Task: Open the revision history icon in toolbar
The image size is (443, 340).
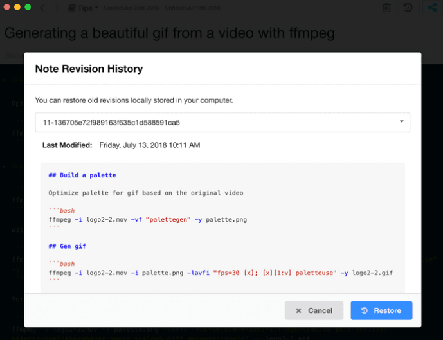Action: [x=408, y=8]
